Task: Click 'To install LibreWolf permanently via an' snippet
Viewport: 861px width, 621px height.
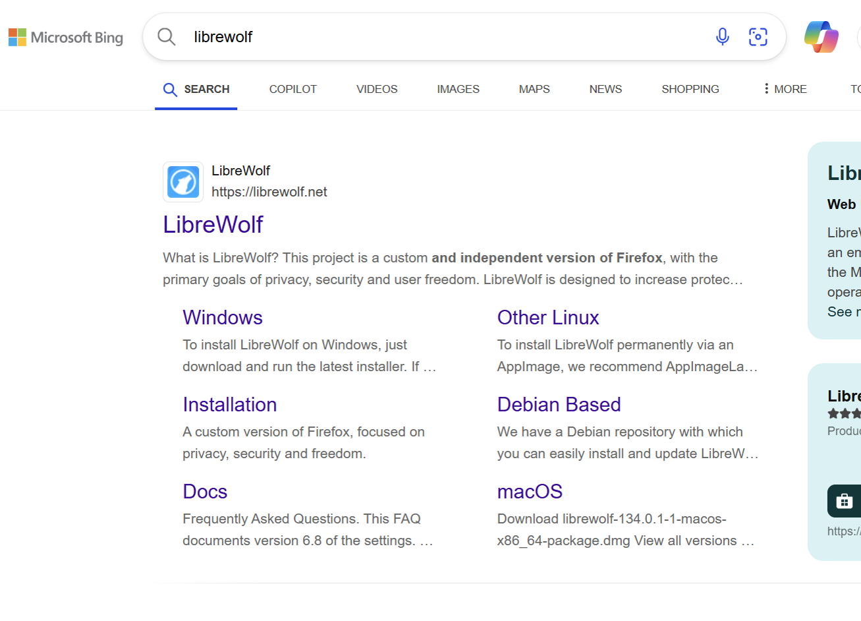Action: point(627,355)
